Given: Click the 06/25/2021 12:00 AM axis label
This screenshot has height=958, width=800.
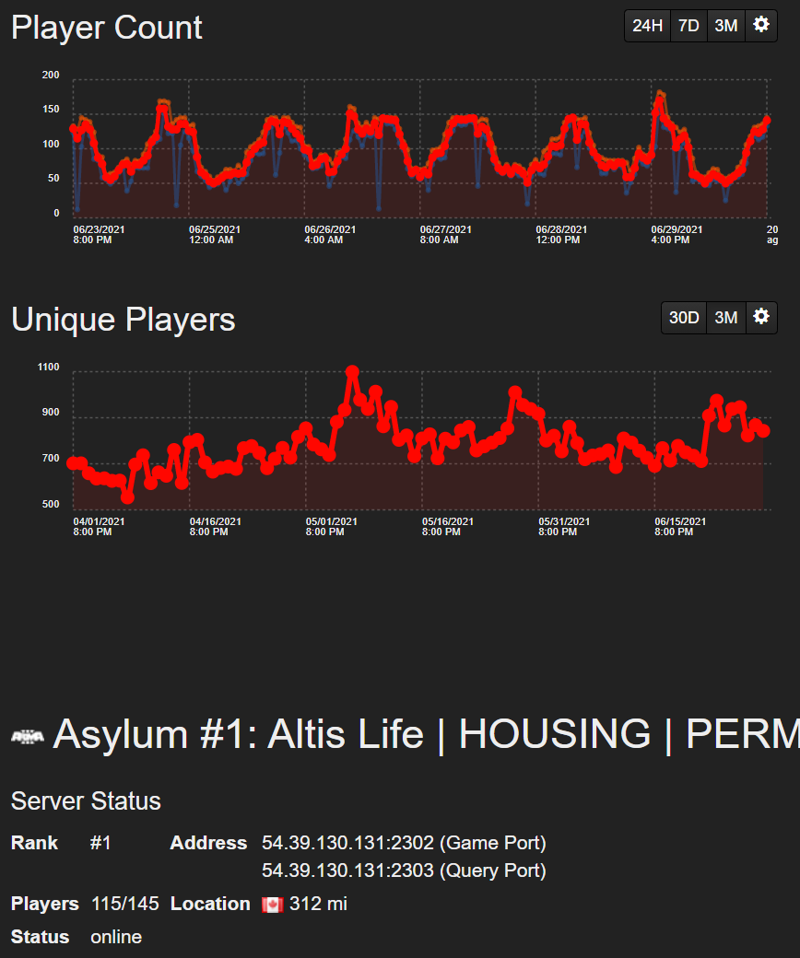Looking at the screenshot, I should [215, 235].
